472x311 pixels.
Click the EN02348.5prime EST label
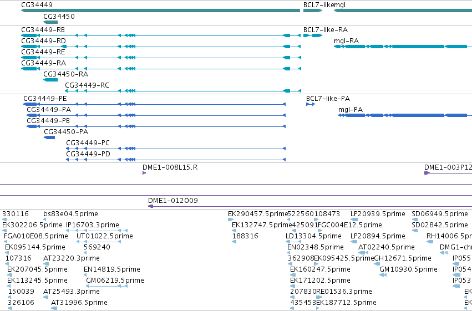point(316,247)
